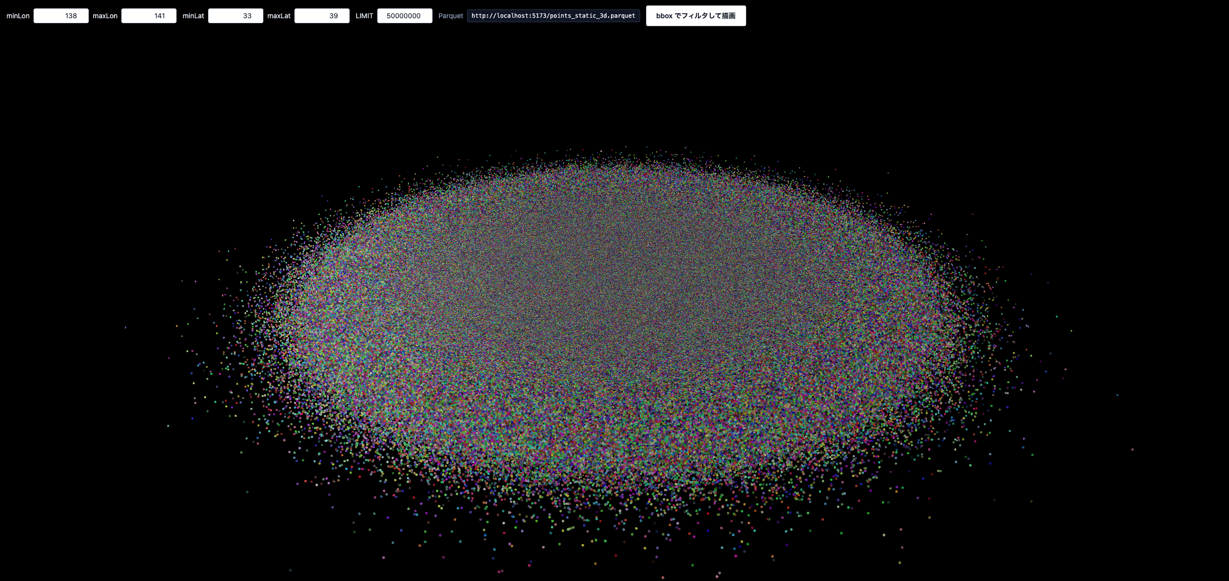1229x581 pixels.
Task: Click the maxLat label text
Action: tap(279, 16)
